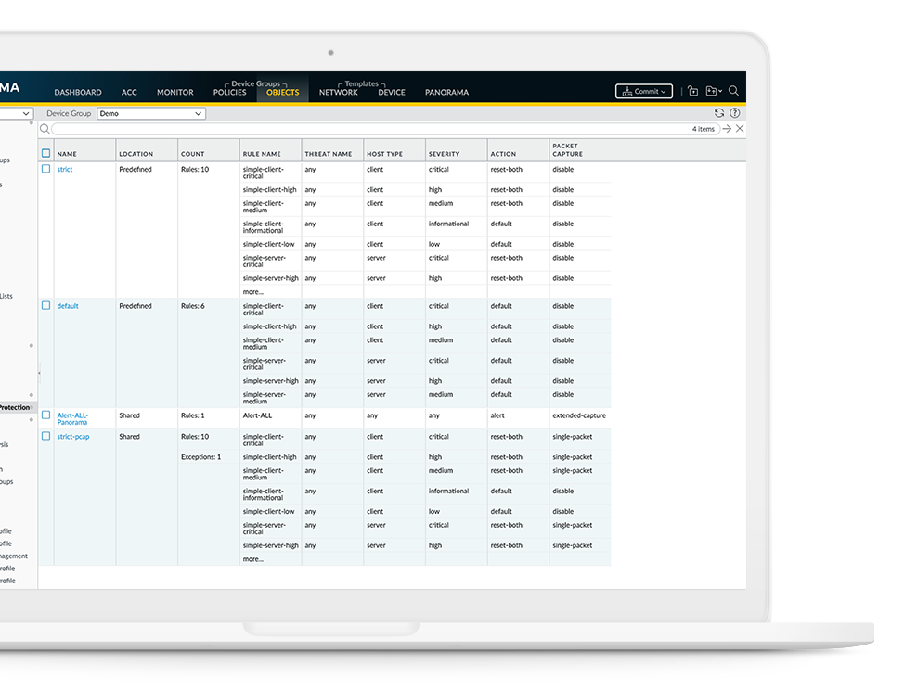
Task: Click inside the filter search field
Action: click(x=371, y=129)
